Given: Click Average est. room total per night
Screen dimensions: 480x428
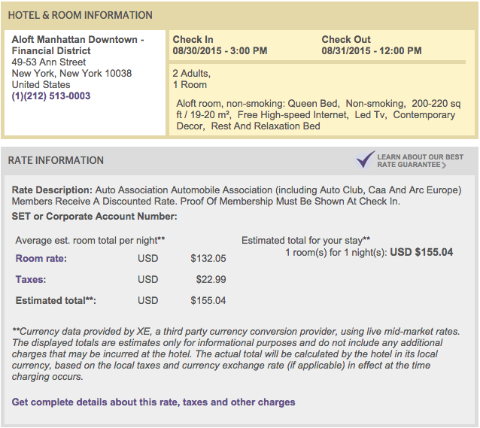Looking at the screenshot, I should tap(90, 241).
